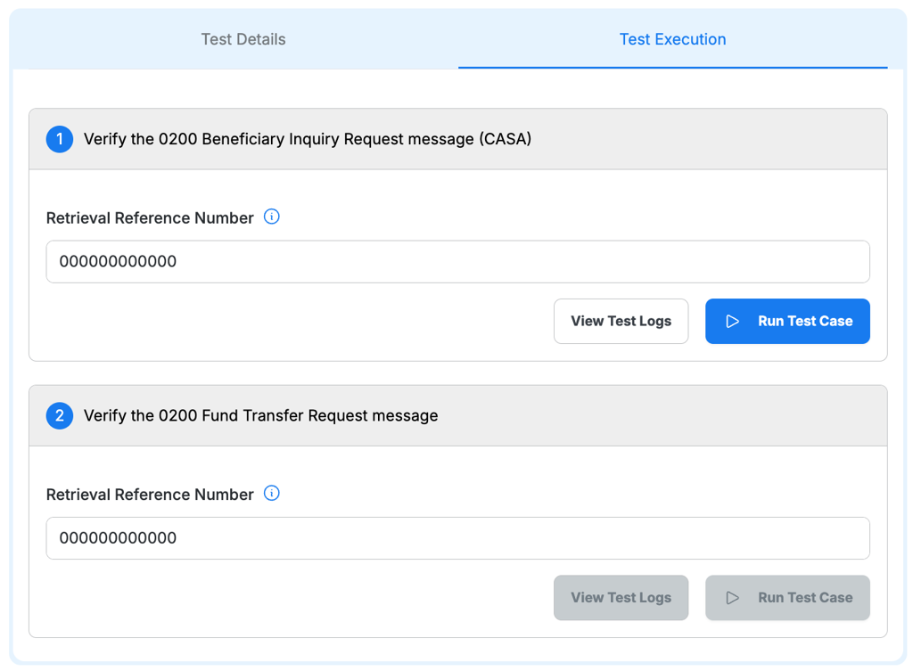The image size is (913, 671).
Task: Run the Beneficiary Inquiry Request test case
Action: [x=787, y=321]
